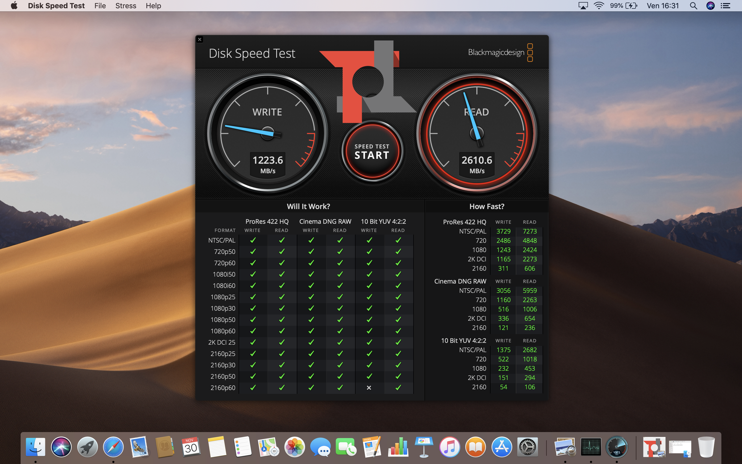Open Spotlight search magnifier icon

[693, 5]
